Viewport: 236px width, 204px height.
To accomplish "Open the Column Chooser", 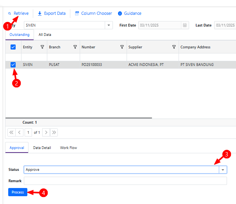I will pos(93,13).
